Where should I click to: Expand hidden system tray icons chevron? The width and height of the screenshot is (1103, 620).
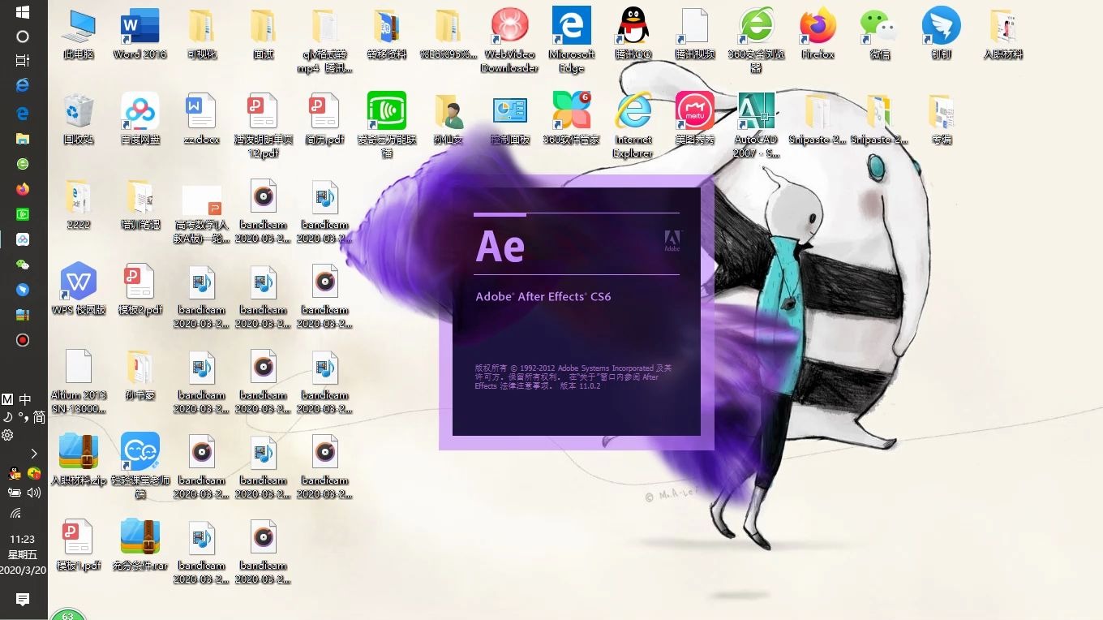pos(33,454)
